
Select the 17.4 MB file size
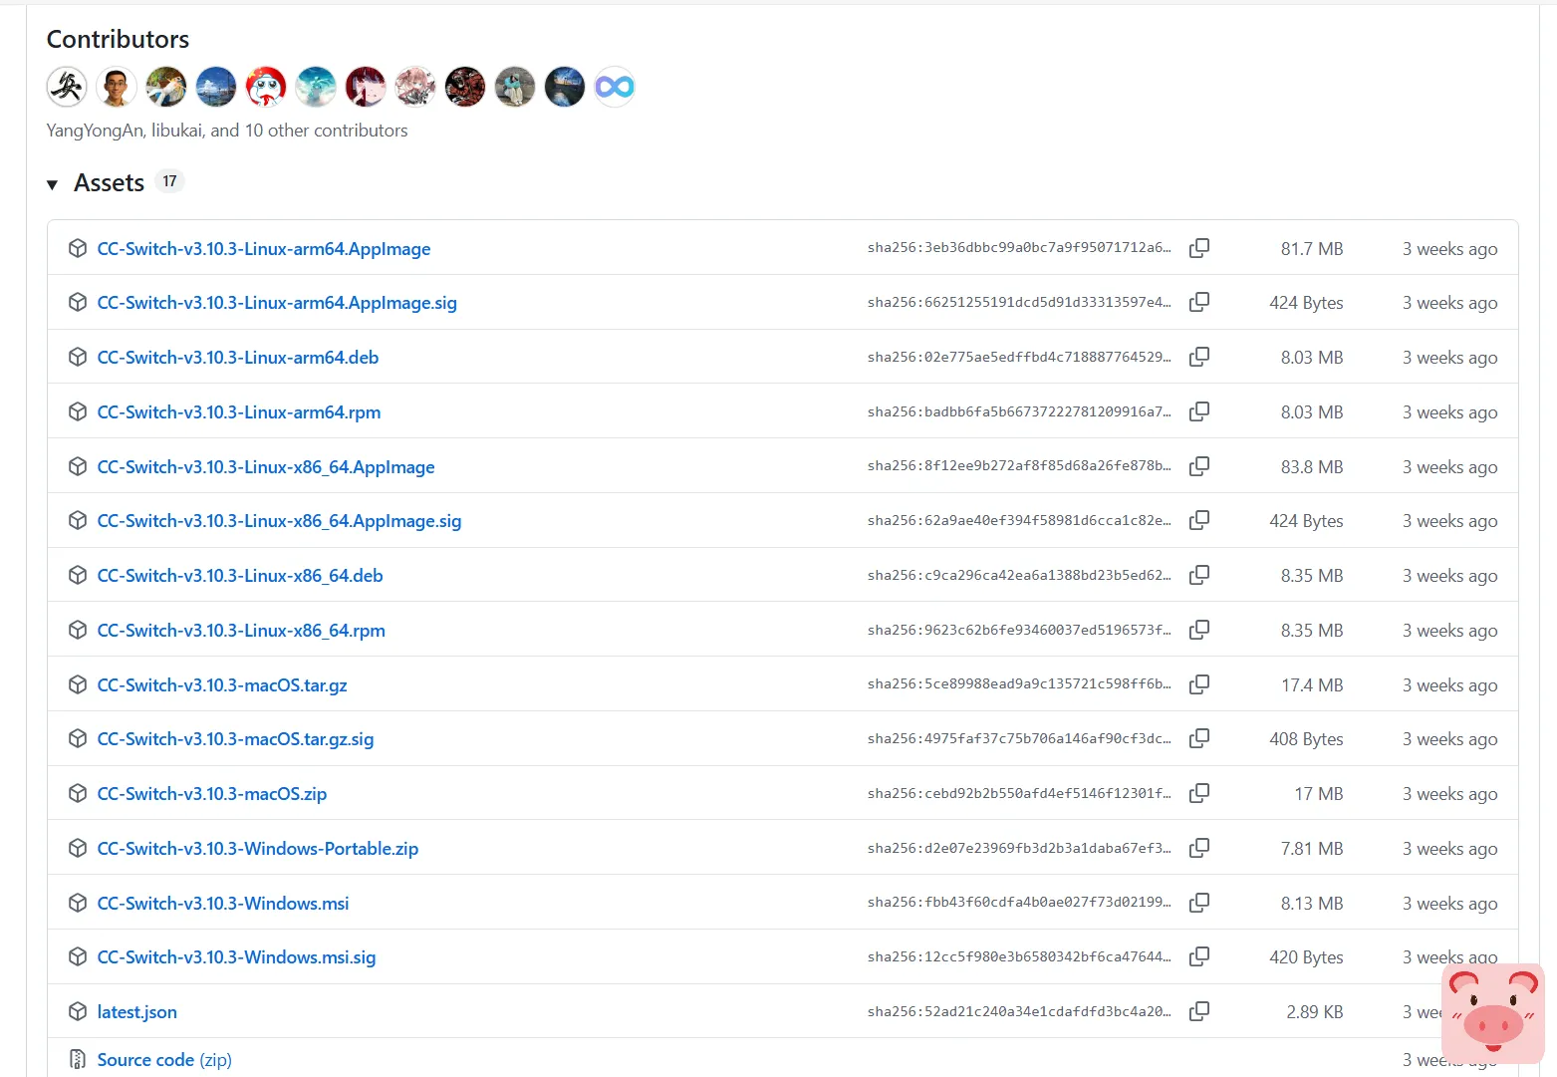[x=1312, y=685]
